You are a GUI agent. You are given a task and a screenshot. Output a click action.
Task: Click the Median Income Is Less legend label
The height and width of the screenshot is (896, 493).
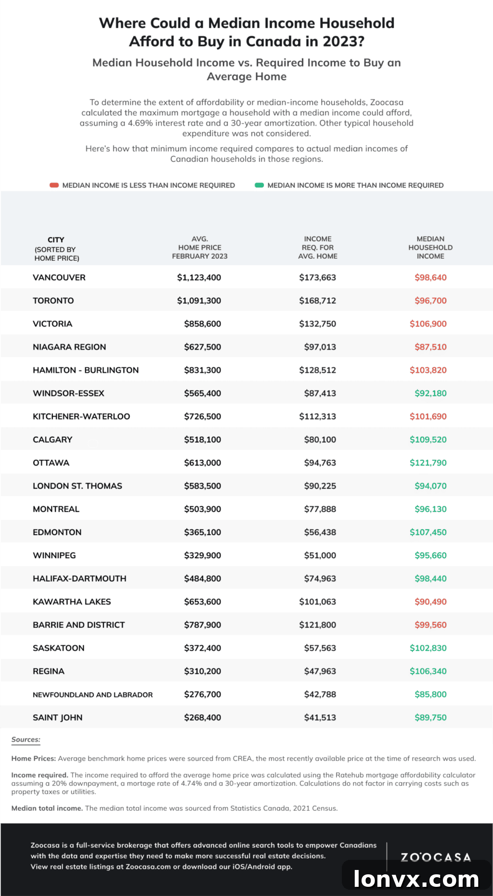pyautogui.click(x=149, y=185)
